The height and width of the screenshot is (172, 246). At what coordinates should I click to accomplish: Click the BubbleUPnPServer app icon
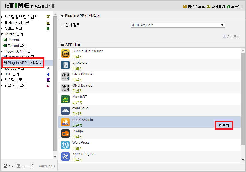[65, 54]
